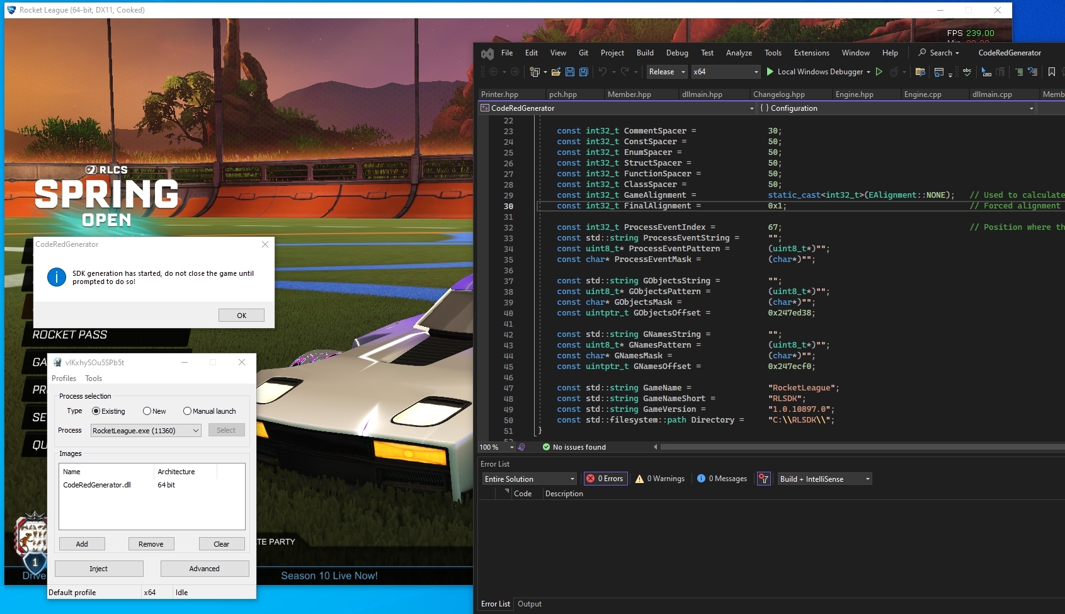Open the x64 platform dropdown
The height and width of the screenshot is (614, 1065).
(726, 72)
